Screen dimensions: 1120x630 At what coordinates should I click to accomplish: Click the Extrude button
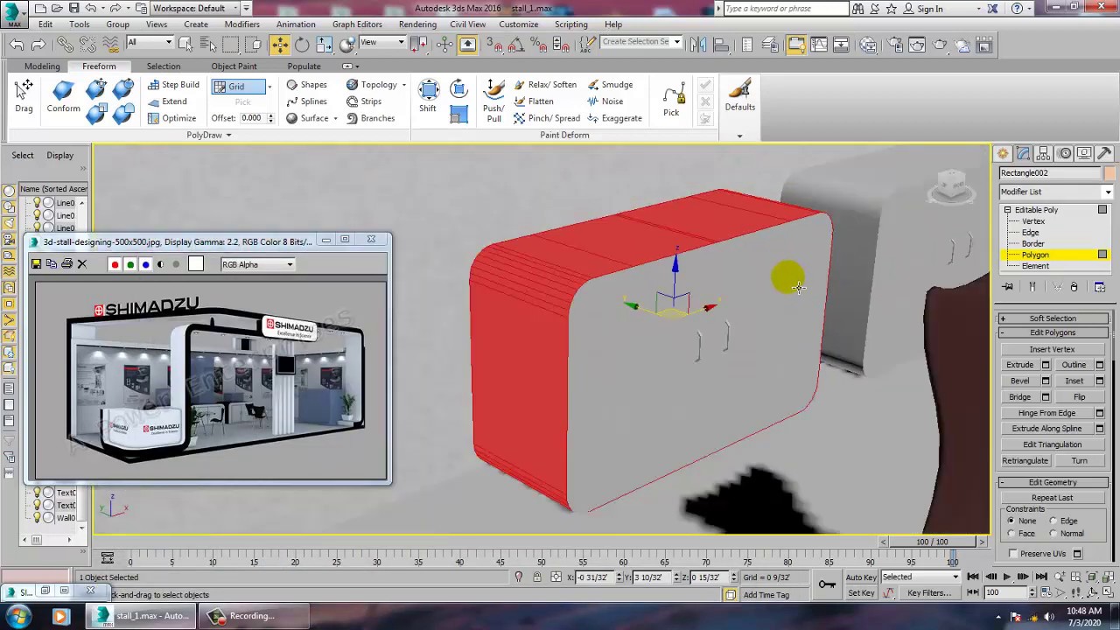(1020, 365)
